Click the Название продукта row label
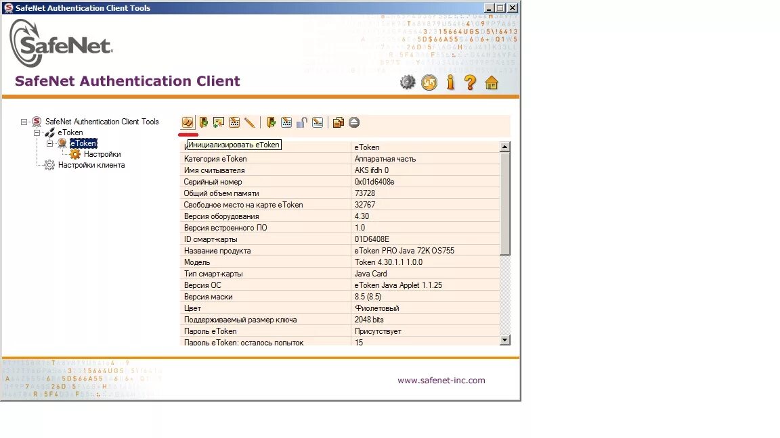This screenshot has width=780, height=438. pos(217,251)
